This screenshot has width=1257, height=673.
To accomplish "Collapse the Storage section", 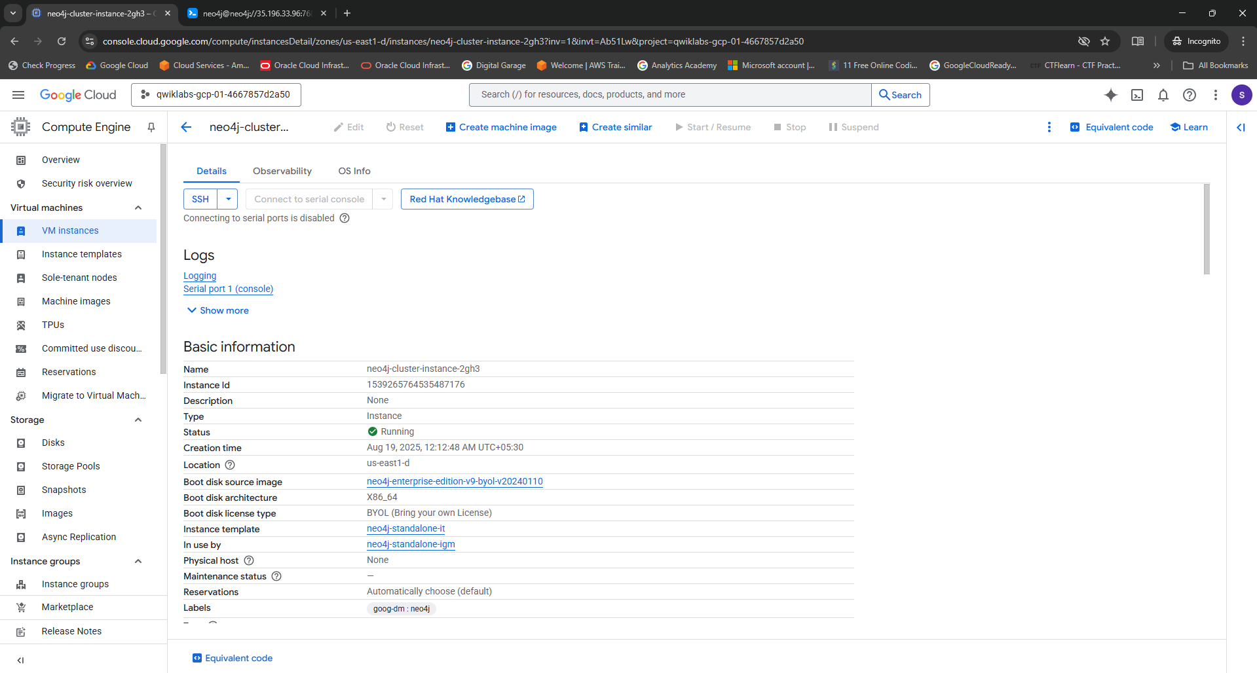I will (x=138, y=420).
